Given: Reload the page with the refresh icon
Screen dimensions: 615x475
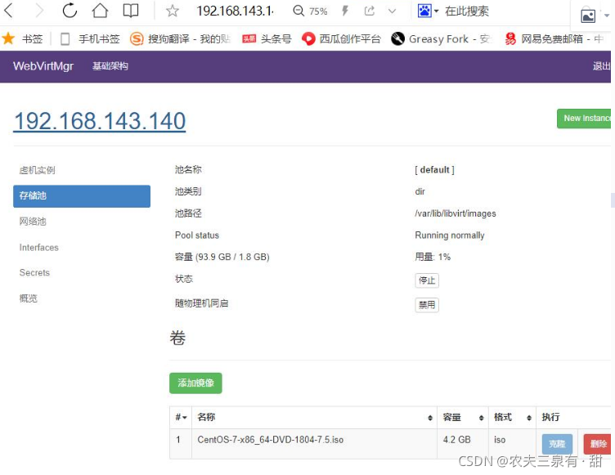Looking at the screenshot, I should (x=70, y=11).
